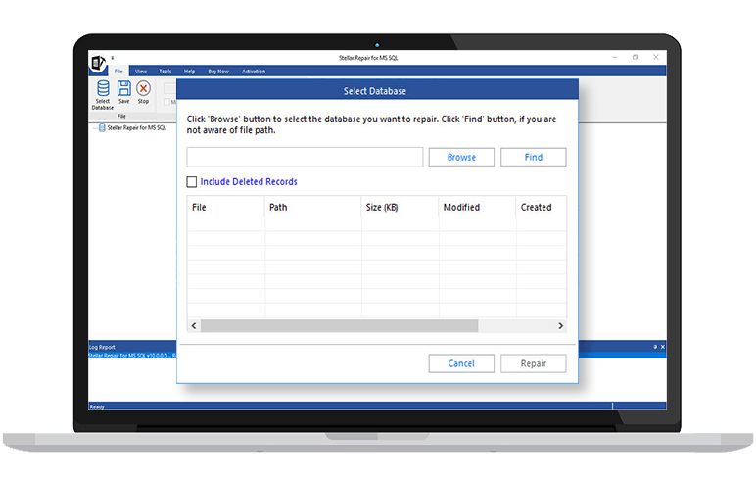Click the File column header
The image size is (756, 478).
[225, 208]
